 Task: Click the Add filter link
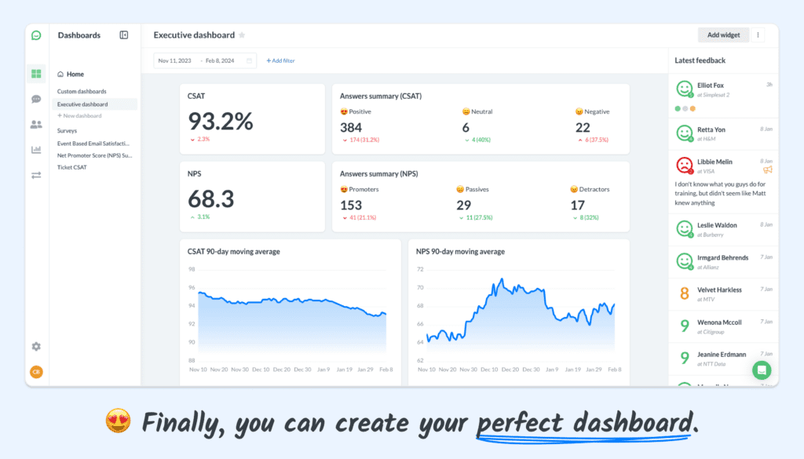click(280, 60)
